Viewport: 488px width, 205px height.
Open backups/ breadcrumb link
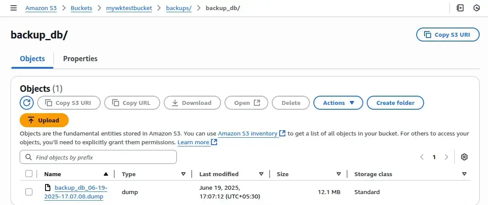tap(179, 8)
